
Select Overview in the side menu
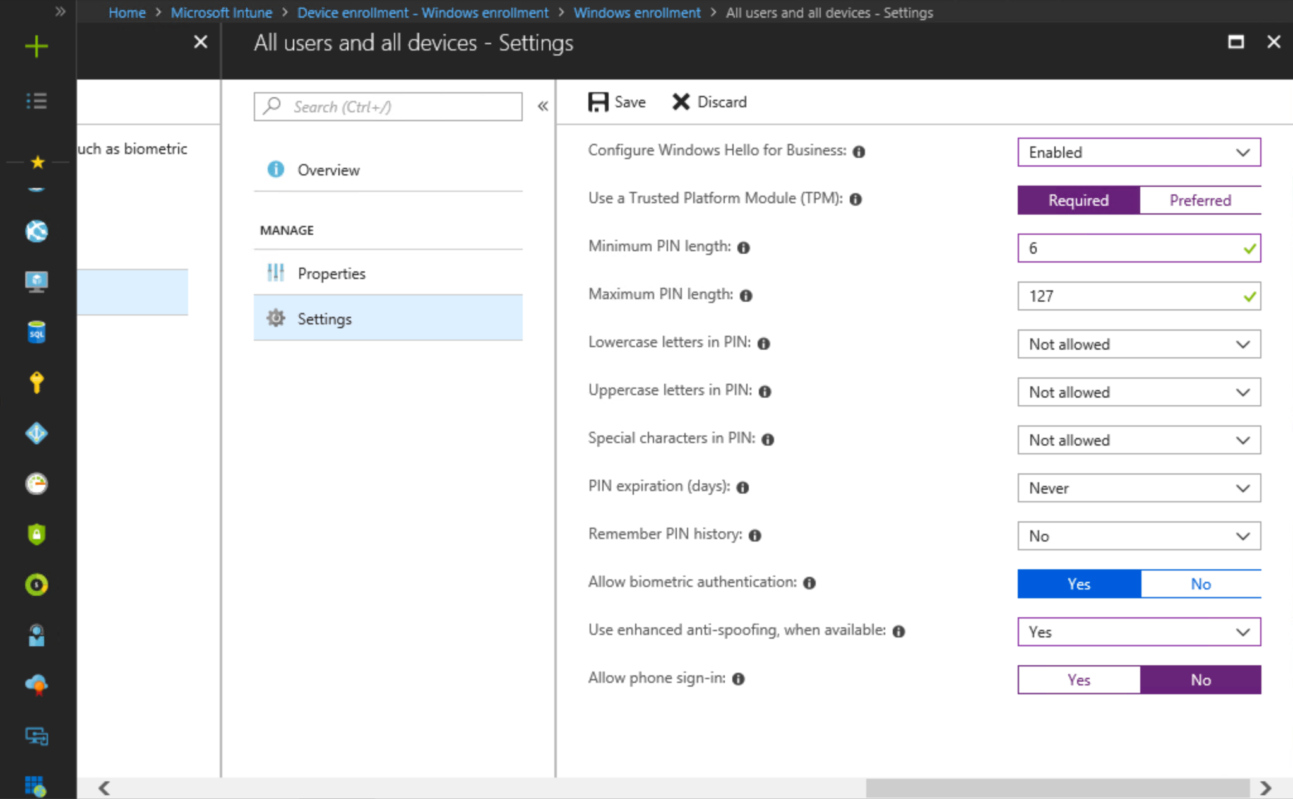pyautogui.click(x=328, y=170)
